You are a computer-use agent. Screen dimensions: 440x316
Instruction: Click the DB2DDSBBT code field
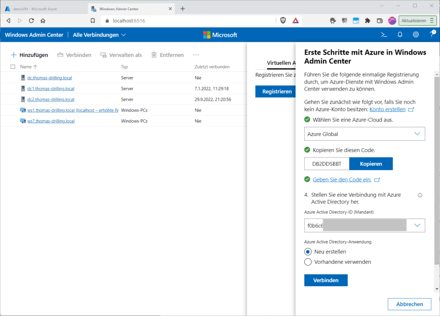[x=327, y=164]
